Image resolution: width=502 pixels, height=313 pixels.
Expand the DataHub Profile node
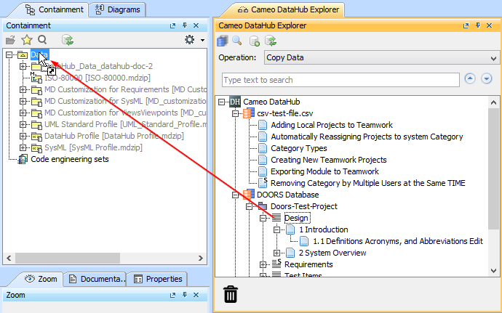click(x=23, y=136)
